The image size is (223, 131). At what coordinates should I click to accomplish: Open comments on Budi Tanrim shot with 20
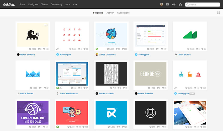pyautogui.click(x=78, y=127)
